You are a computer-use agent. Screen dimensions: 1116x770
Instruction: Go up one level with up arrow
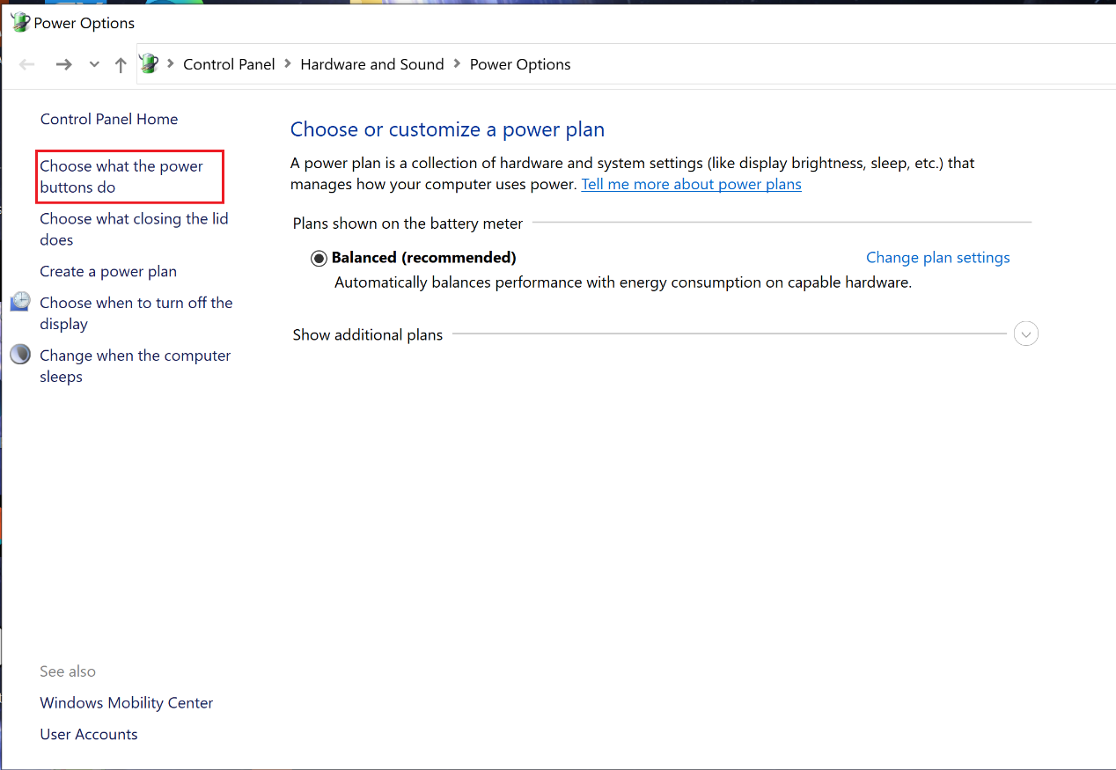[x=121, y=64]
